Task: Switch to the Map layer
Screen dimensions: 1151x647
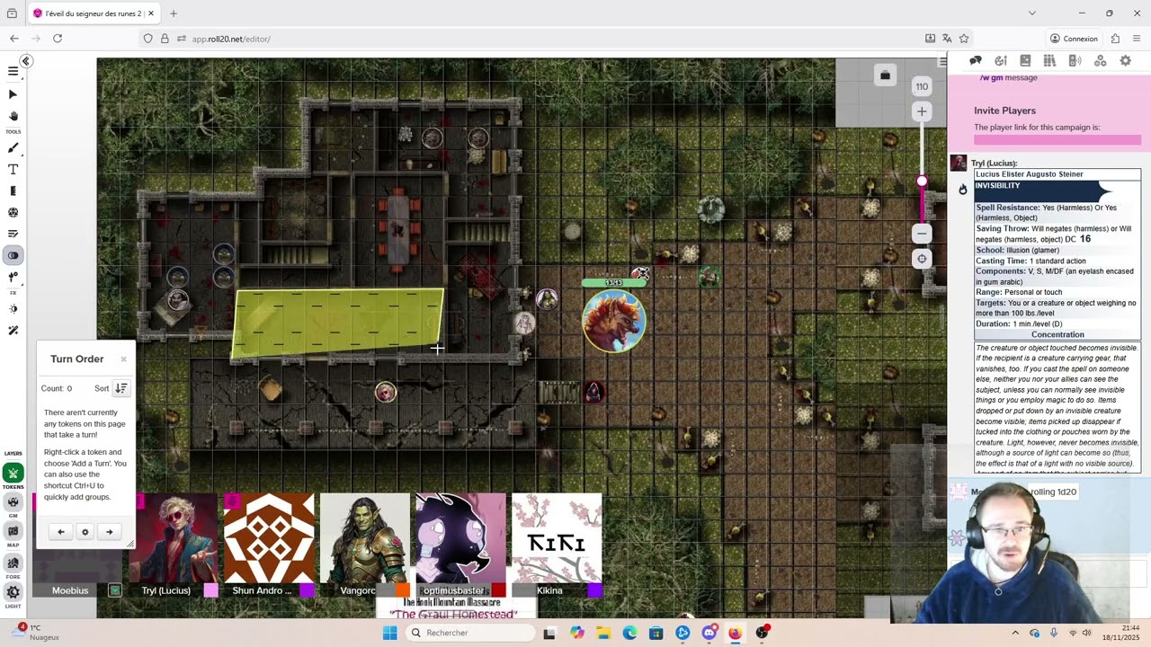Action: tap(13, 531)
